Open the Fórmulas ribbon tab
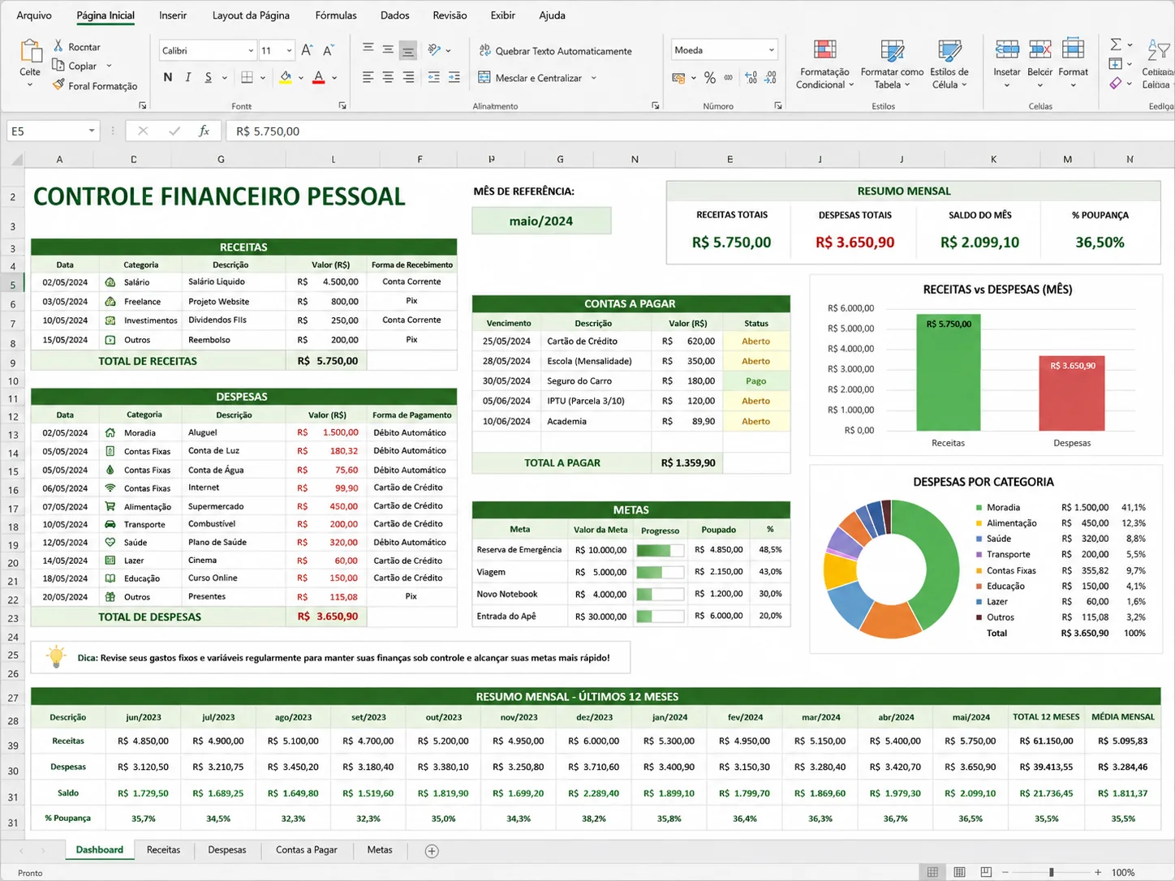The width and height of the screenshot is (1175, 881). tap(336, 15)
